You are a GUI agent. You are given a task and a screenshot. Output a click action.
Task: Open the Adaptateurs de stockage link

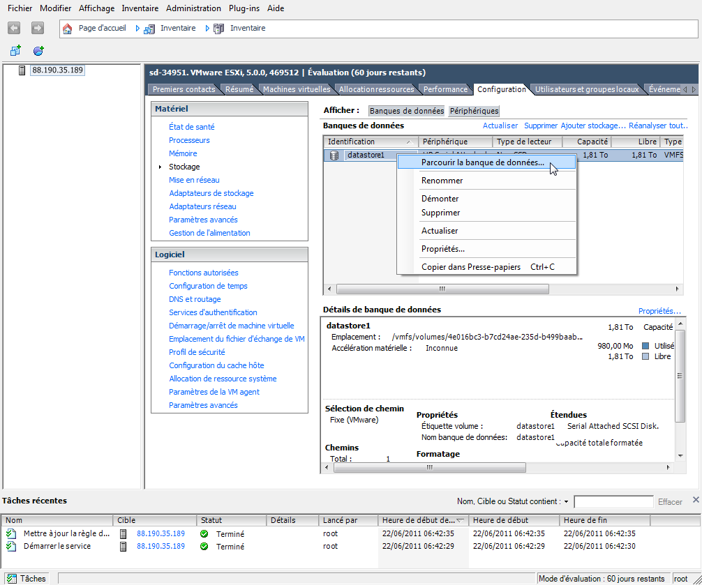click(x=211, y=193)
